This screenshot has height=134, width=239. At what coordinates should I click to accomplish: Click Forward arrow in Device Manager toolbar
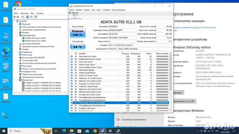[18, 17]
